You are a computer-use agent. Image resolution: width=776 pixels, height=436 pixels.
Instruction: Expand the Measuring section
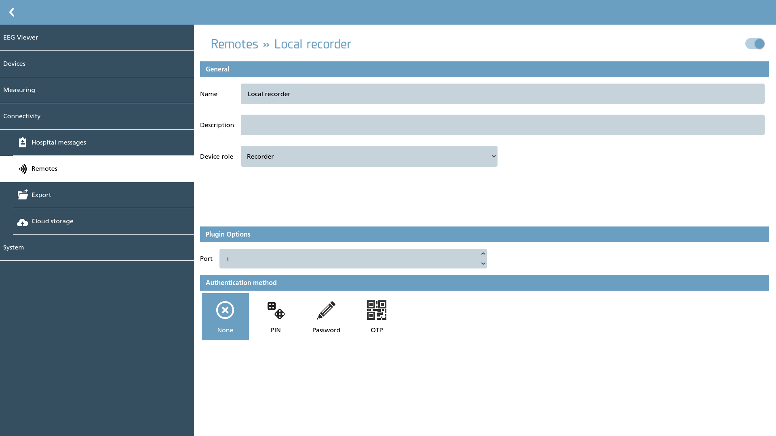pyautogui.click(x=97, y=90)
